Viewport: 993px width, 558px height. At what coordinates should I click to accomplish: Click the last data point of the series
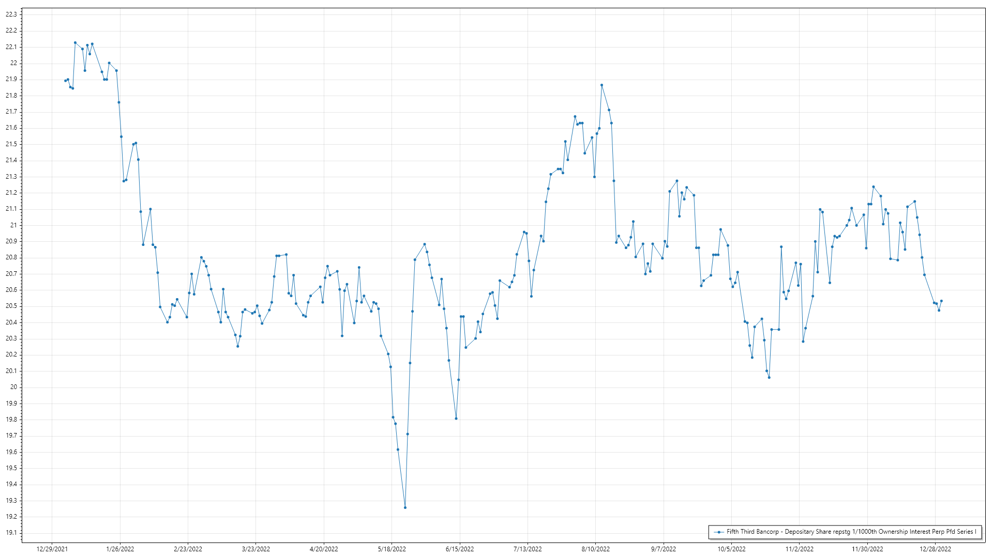[x=941, y=301]
